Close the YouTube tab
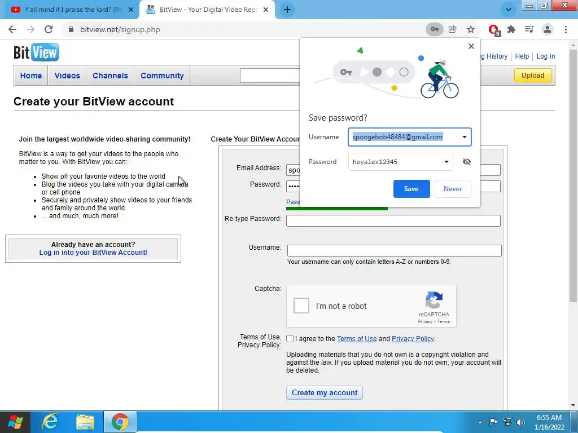The height and width of the screenshot is (433, 578). click(131, 10)
